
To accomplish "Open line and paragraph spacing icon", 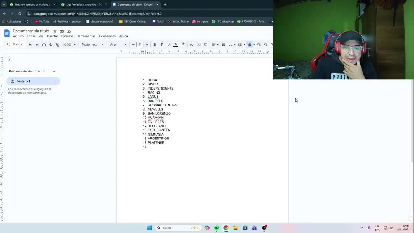I will (x=223, y=45).
